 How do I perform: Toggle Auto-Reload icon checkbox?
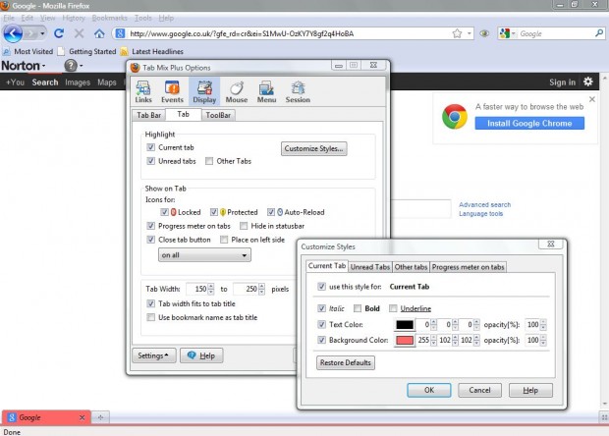(x=271, y=212)
